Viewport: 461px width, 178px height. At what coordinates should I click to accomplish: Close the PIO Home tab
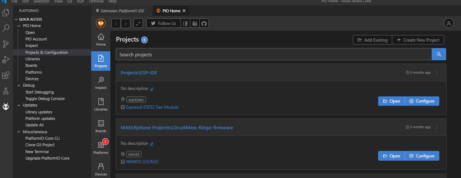click(184, 11)
